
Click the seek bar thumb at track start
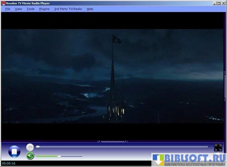pos(38,147)
